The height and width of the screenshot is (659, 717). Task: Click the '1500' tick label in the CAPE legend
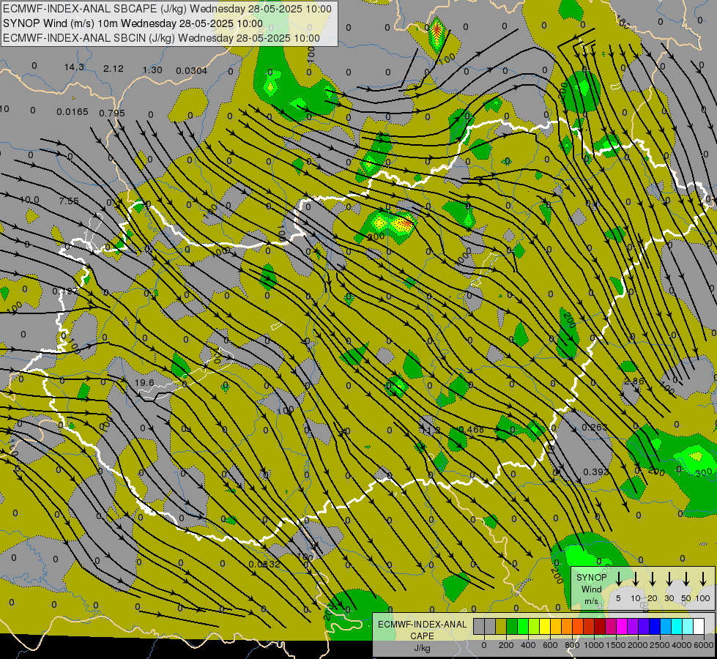click(616, 645)
